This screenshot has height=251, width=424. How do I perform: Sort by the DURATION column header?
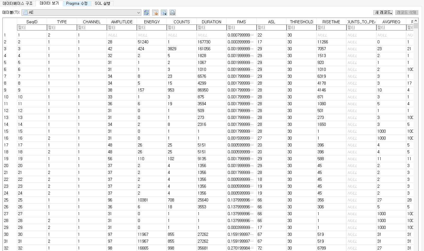(x=211, y=22)
